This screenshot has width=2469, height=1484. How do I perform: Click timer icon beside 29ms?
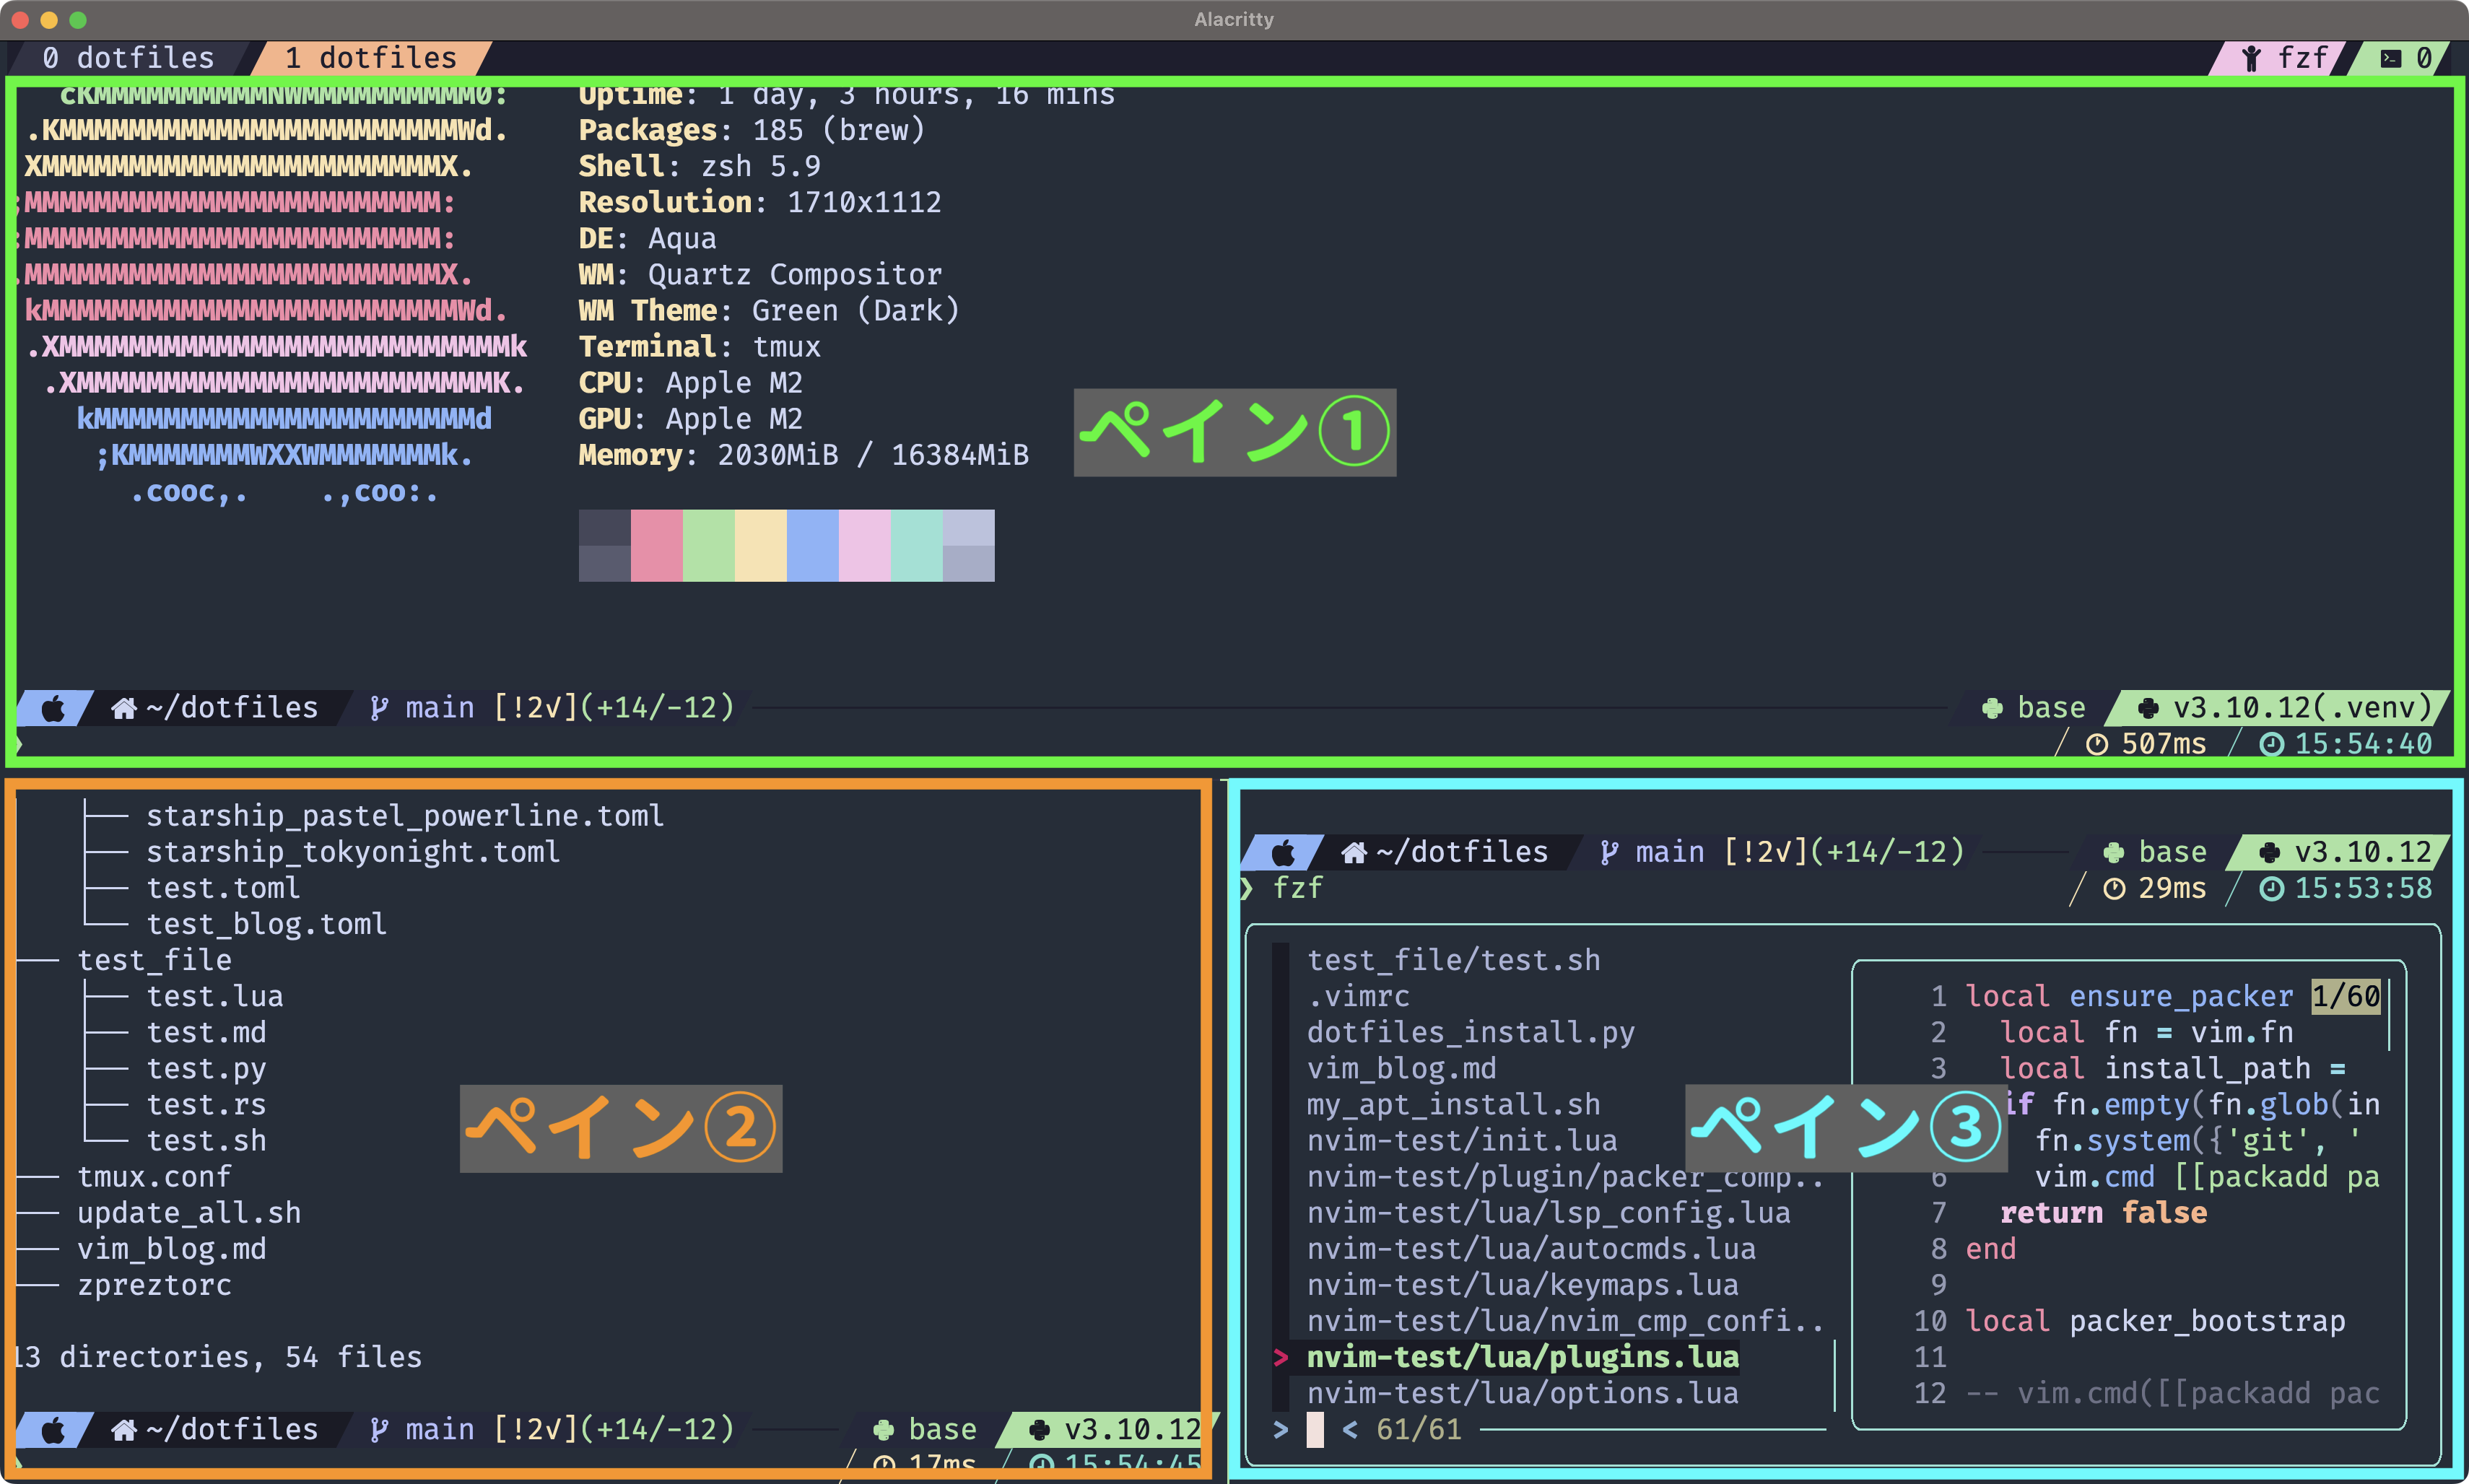2114,888
